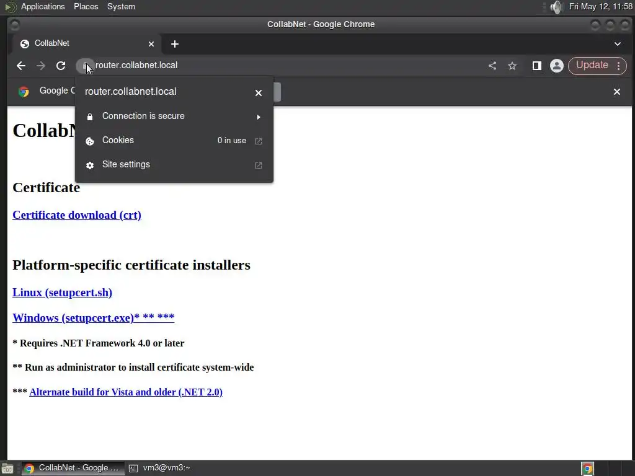The height and width of the screenshot is (476, 635).
Task: Click the '0 in use' cookie count
Action: pyautogui.click(x=232, y=141)
